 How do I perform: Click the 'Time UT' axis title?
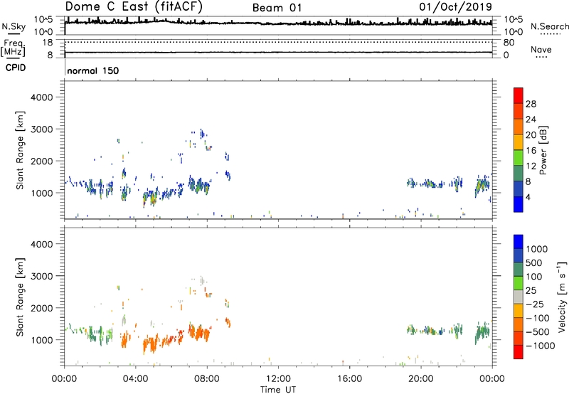pos(278,390)
